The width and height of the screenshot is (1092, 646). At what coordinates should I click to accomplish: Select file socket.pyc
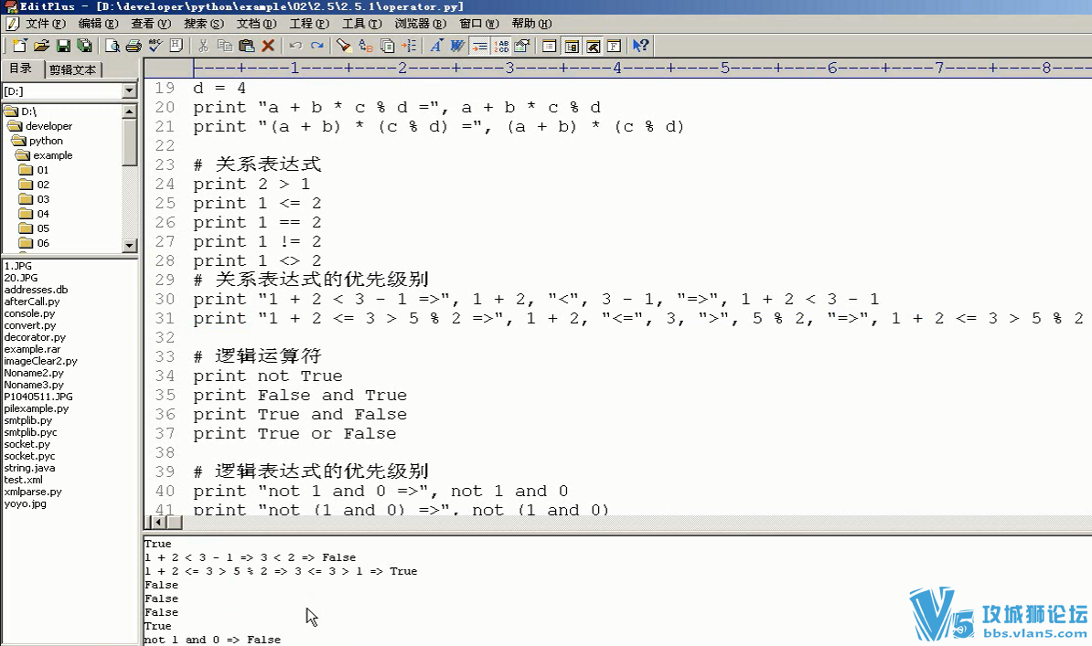coord(29,456)
